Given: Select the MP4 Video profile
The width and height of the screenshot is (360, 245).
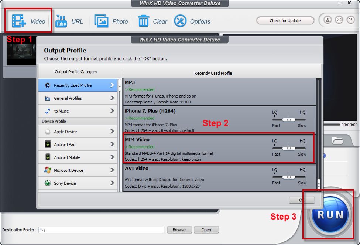Looking at the screenshot, I should click(219, 149).
